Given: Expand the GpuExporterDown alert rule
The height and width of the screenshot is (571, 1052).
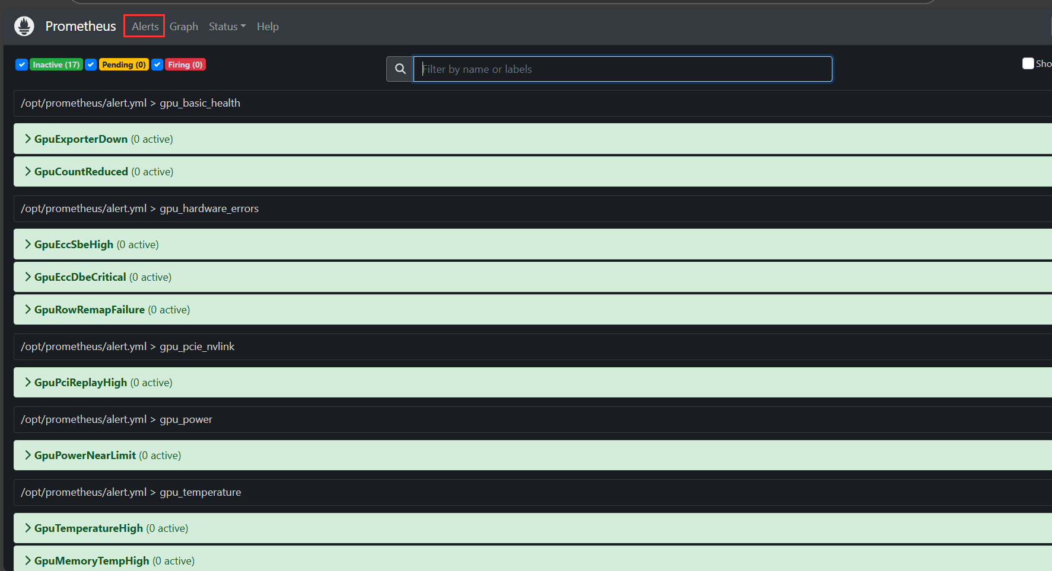Looking at the screenshot, I should click(x=81, y=139).
